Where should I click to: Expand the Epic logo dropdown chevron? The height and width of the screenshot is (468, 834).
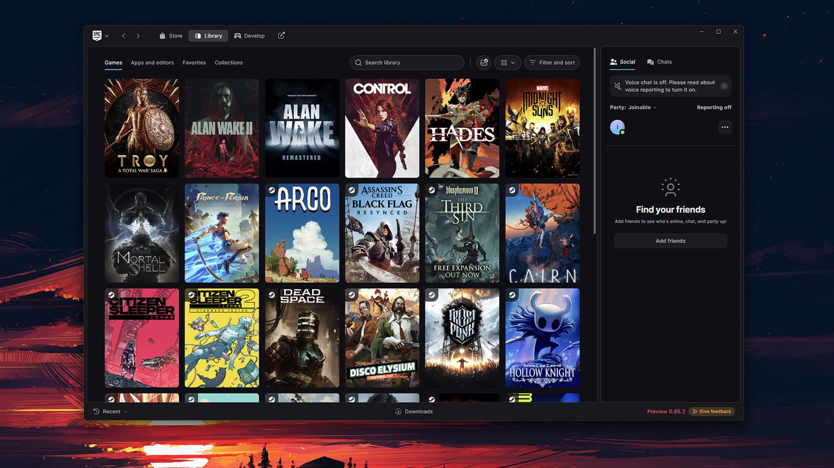coord(107,36)
